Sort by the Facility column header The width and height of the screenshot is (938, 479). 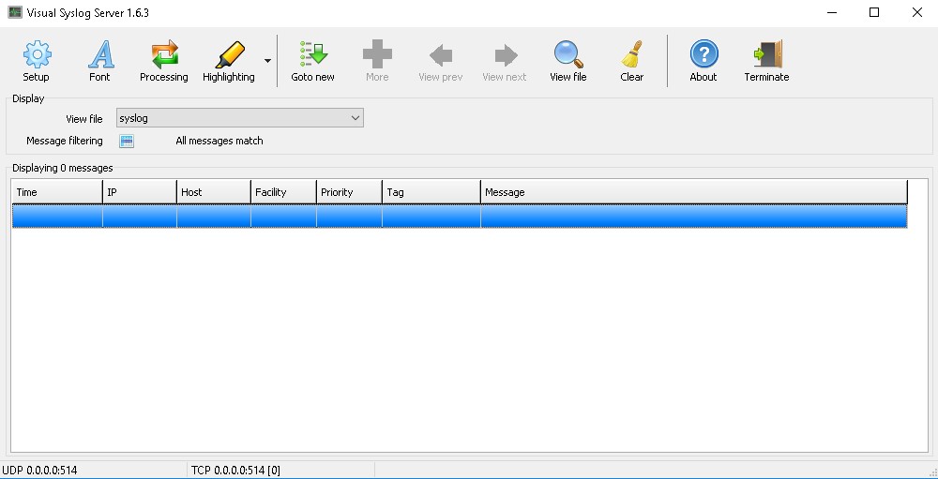coord(283,192)
